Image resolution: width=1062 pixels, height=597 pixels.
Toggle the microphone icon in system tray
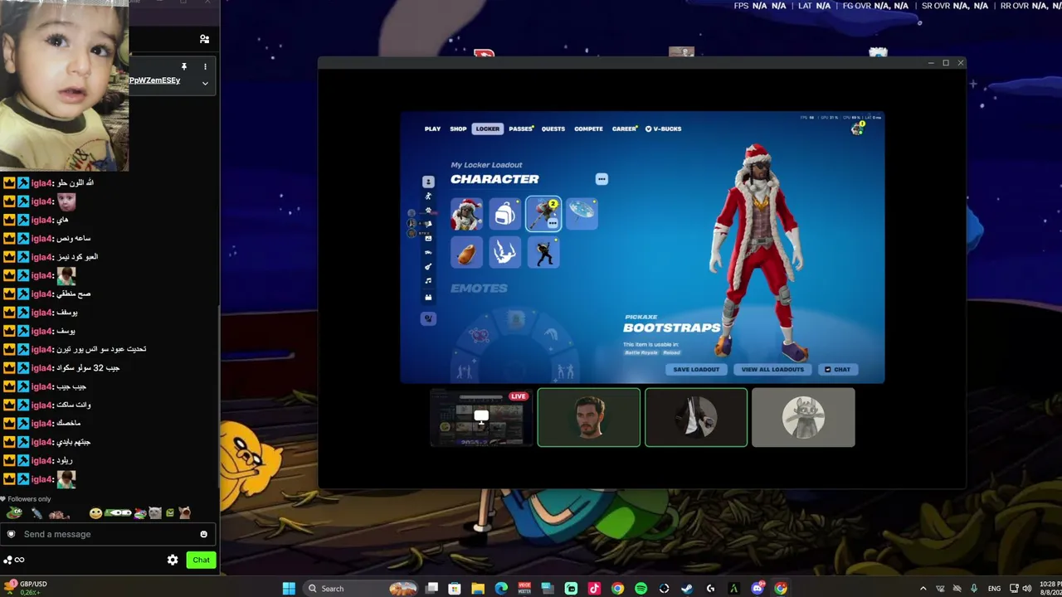coord(974,589)
